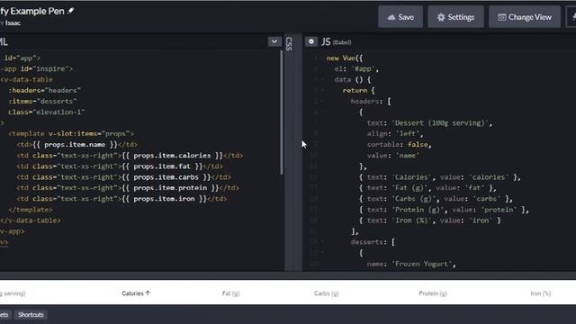Fold the 'desserts: [' array in JS
The width and height of the screenshot is (576, 324).
pyautogui.click(x=322, y=242)
